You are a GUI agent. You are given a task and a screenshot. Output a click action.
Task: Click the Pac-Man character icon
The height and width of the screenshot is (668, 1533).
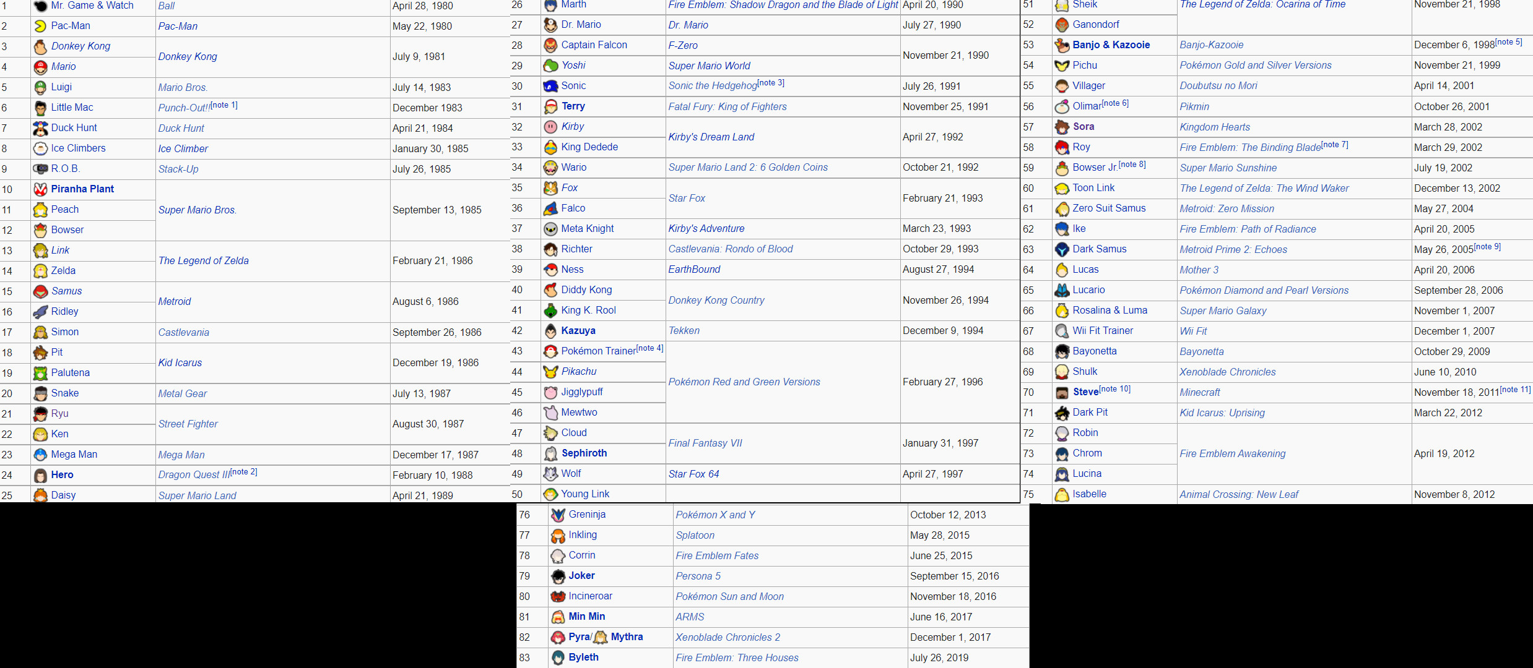pyautogui.click(x=40, y=26)
